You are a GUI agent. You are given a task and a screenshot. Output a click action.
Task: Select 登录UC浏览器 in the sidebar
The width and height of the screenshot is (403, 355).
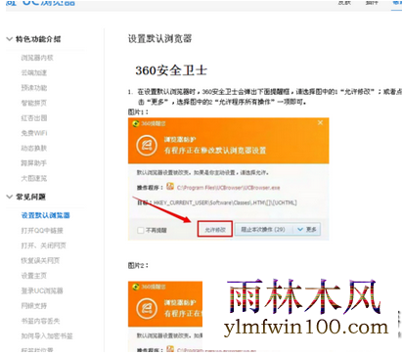coord(42,290)
